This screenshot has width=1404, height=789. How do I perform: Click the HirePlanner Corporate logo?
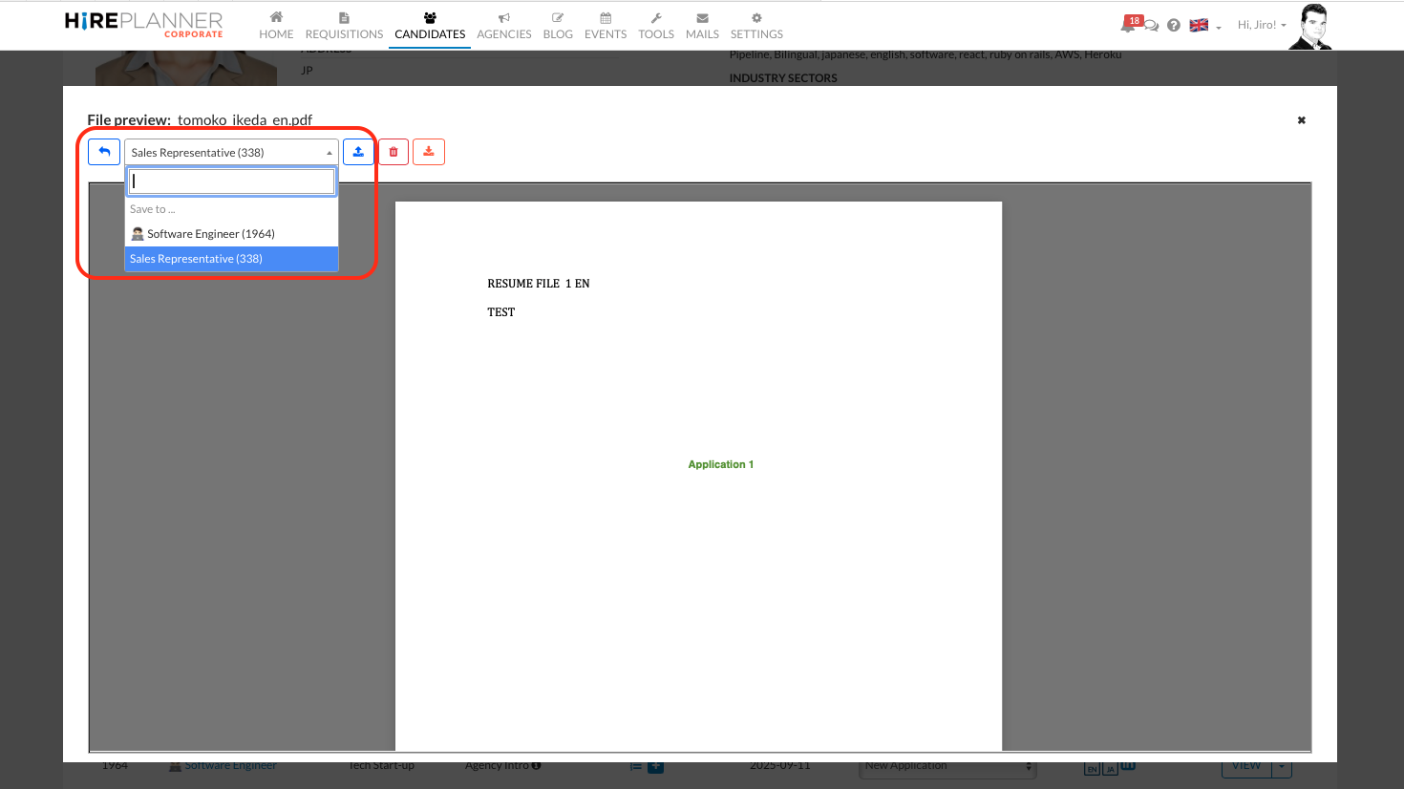tap(144, 25)
